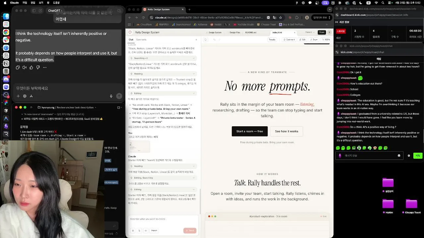Open the Present dropdown
This screenshot has width=424, height=238.
click(x=310, y=32)
